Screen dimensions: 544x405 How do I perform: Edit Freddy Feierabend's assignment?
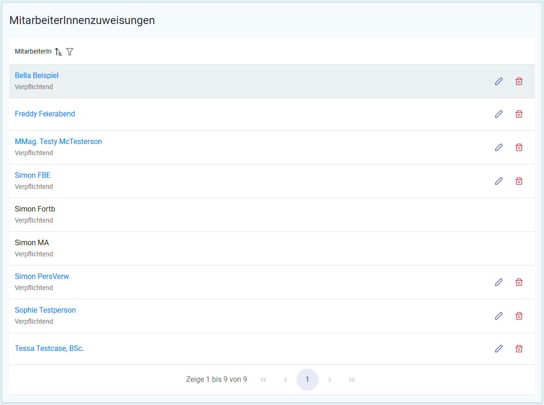498,114
